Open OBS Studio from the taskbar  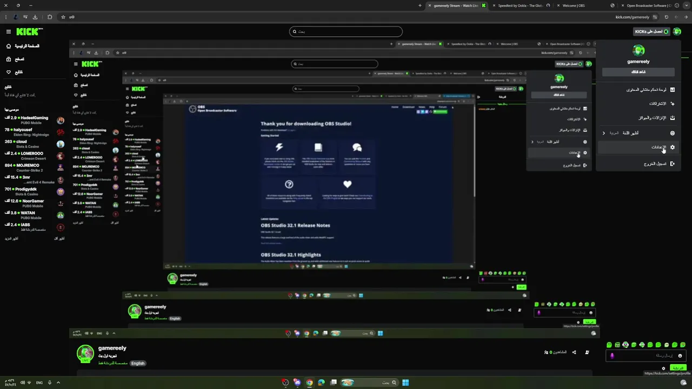pos(285,383)
